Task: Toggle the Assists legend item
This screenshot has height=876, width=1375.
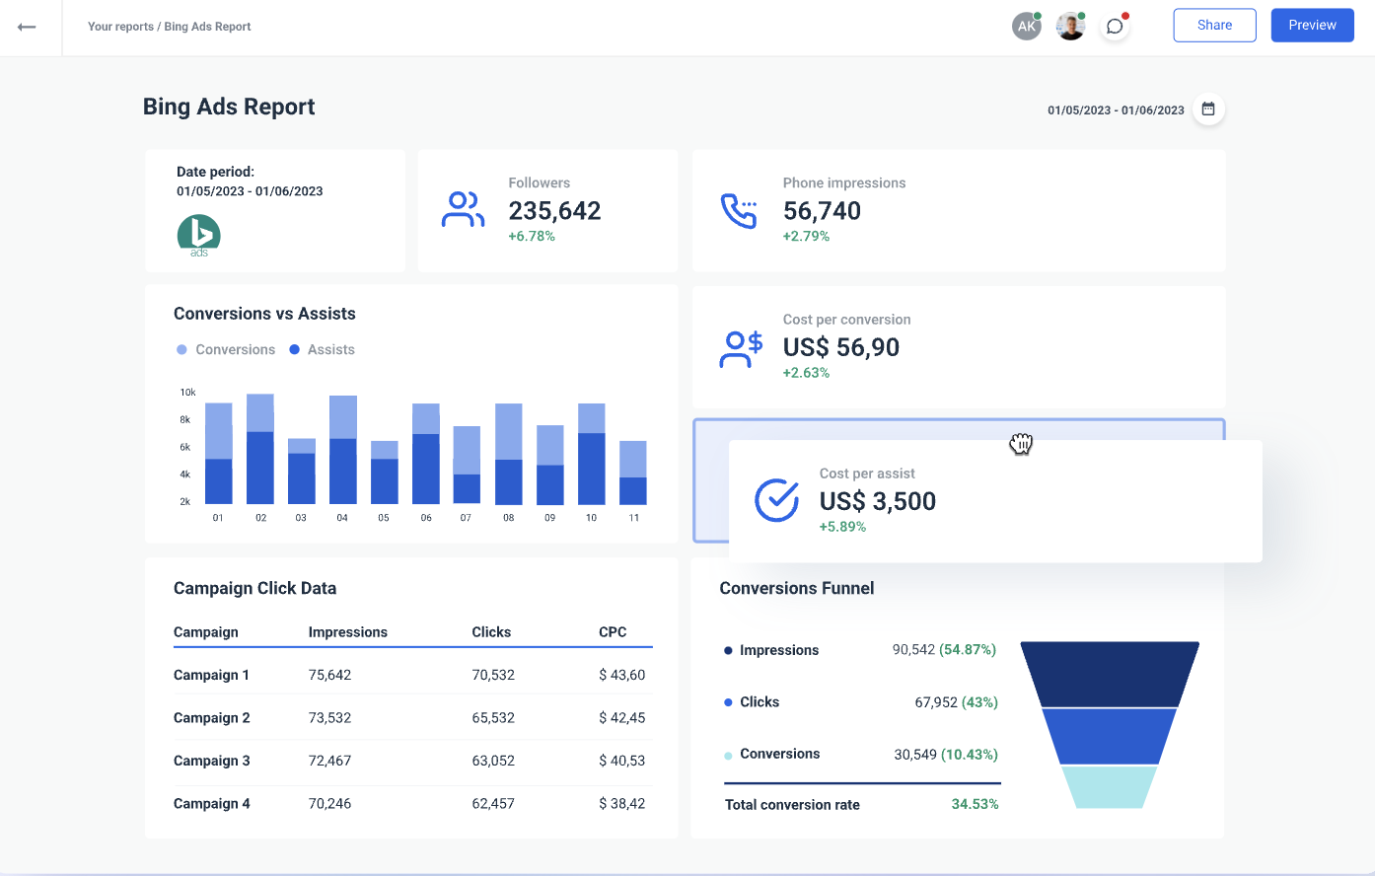Action: pyautogui.click(x=322, y=350)
